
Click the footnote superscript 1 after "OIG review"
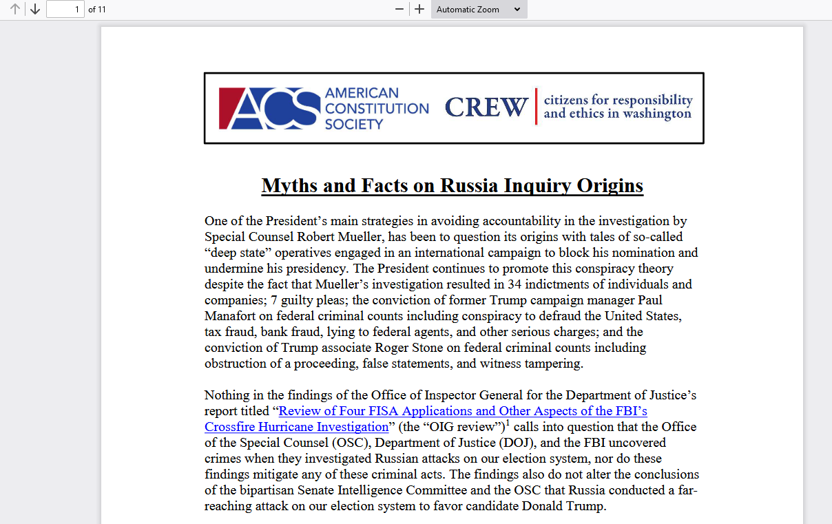tap(508, 423)
